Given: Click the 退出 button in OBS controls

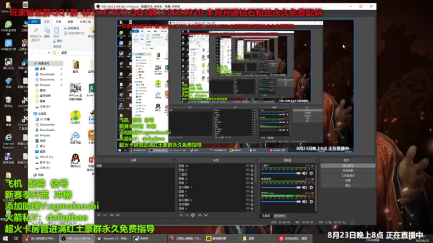Looking at the screenshot, I should tap(348, 185).
